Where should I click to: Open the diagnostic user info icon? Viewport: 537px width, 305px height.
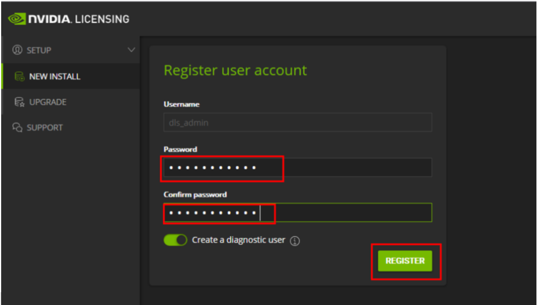[x=295, y=241]
